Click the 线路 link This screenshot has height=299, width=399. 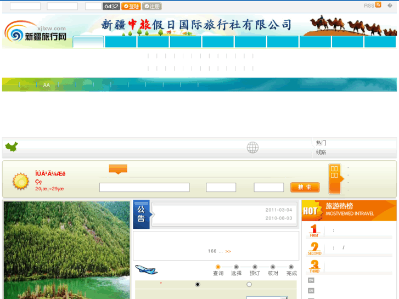click(321, 152)
